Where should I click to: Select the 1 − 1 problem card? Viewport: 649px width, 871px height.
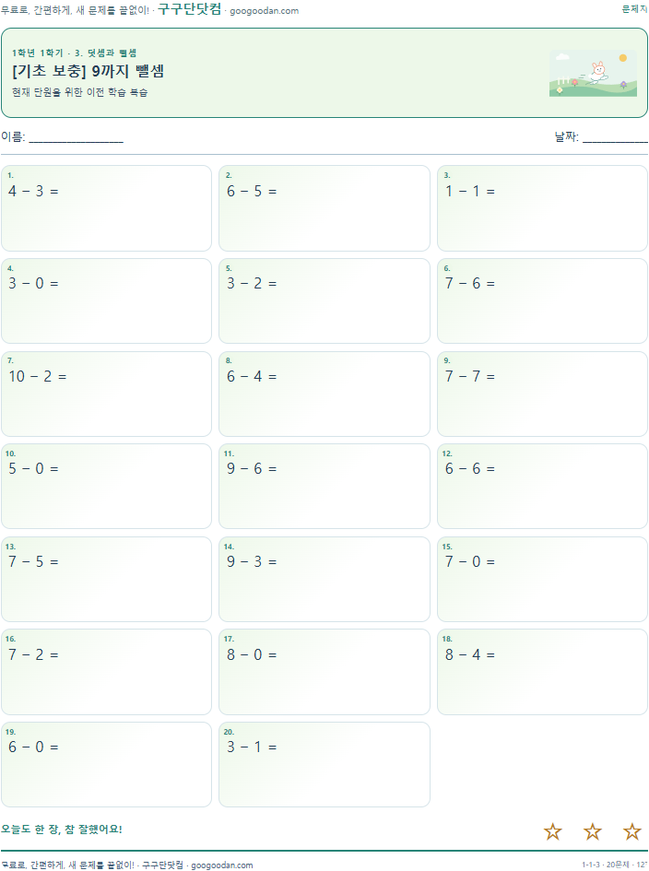tap(542, 208)
